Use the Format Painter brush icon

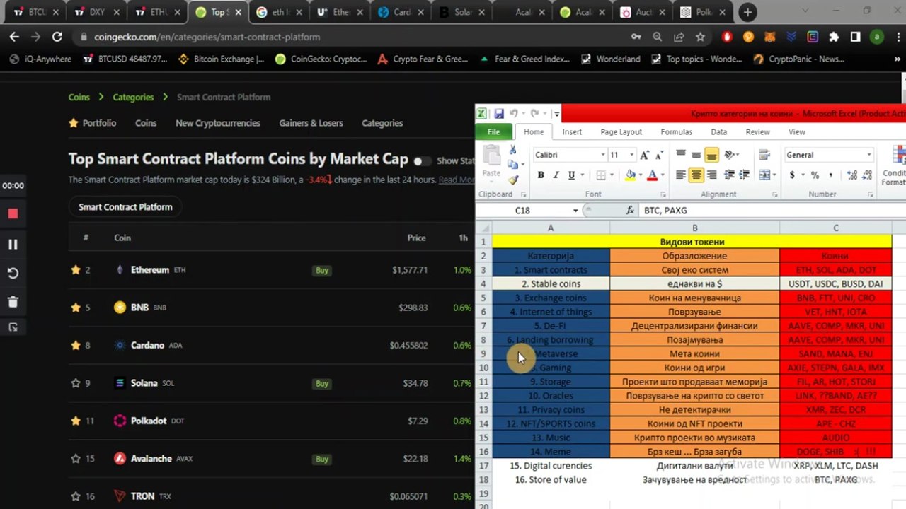click(512, 180)
